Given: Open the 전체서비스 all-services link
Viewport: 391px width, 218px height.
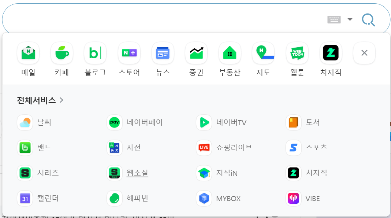Looking at the screenshot, I should [x=40, y=100].
